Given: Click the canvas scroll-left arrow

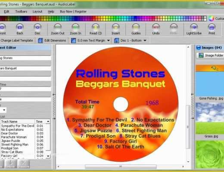Looking at the screenshot, I should 58,166.
